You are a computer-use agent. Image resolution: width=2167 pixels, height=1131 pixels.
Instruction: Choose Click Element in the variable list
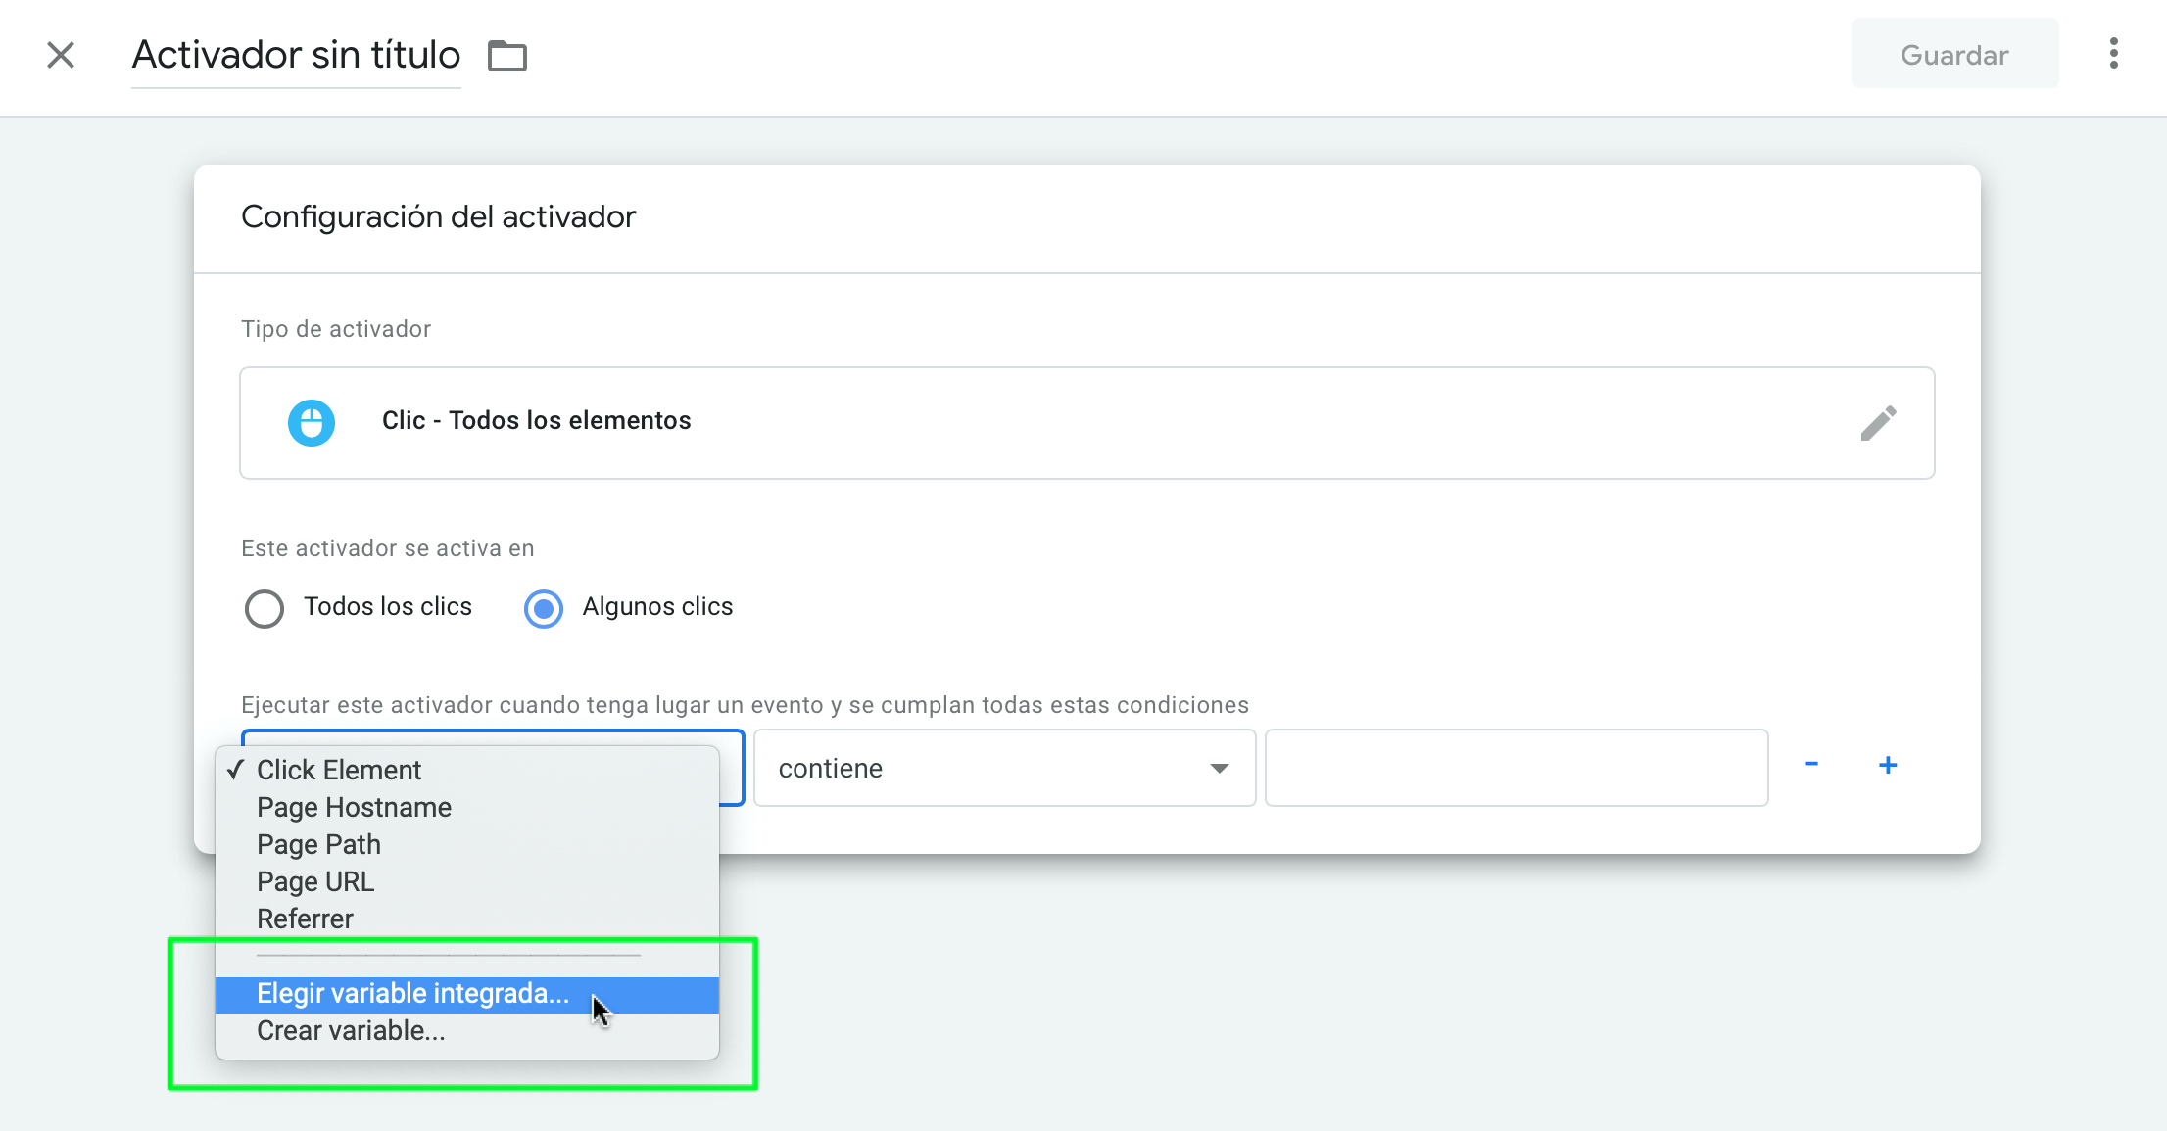[x=339, y=770]
